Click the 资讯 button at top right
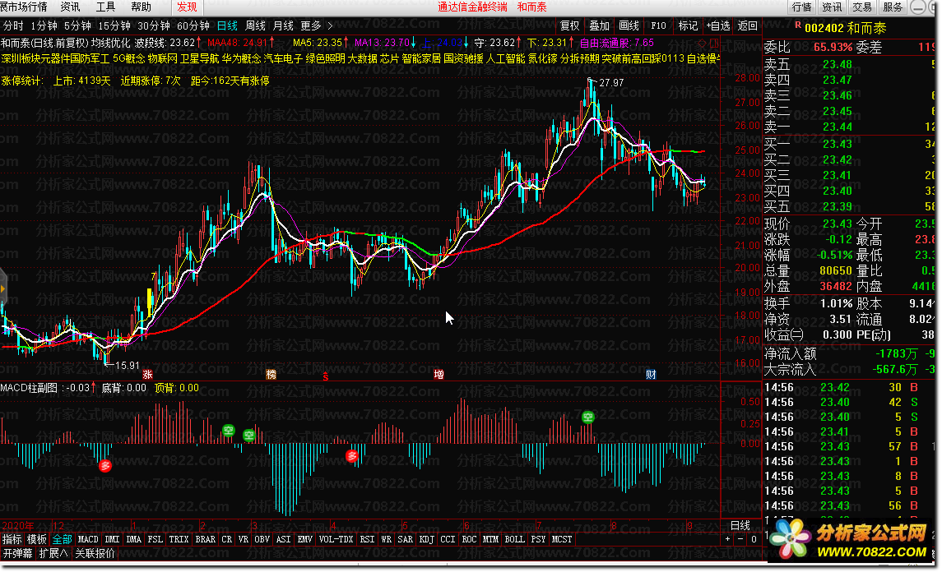Screen dimensions: 942x572 pos(832,7)
